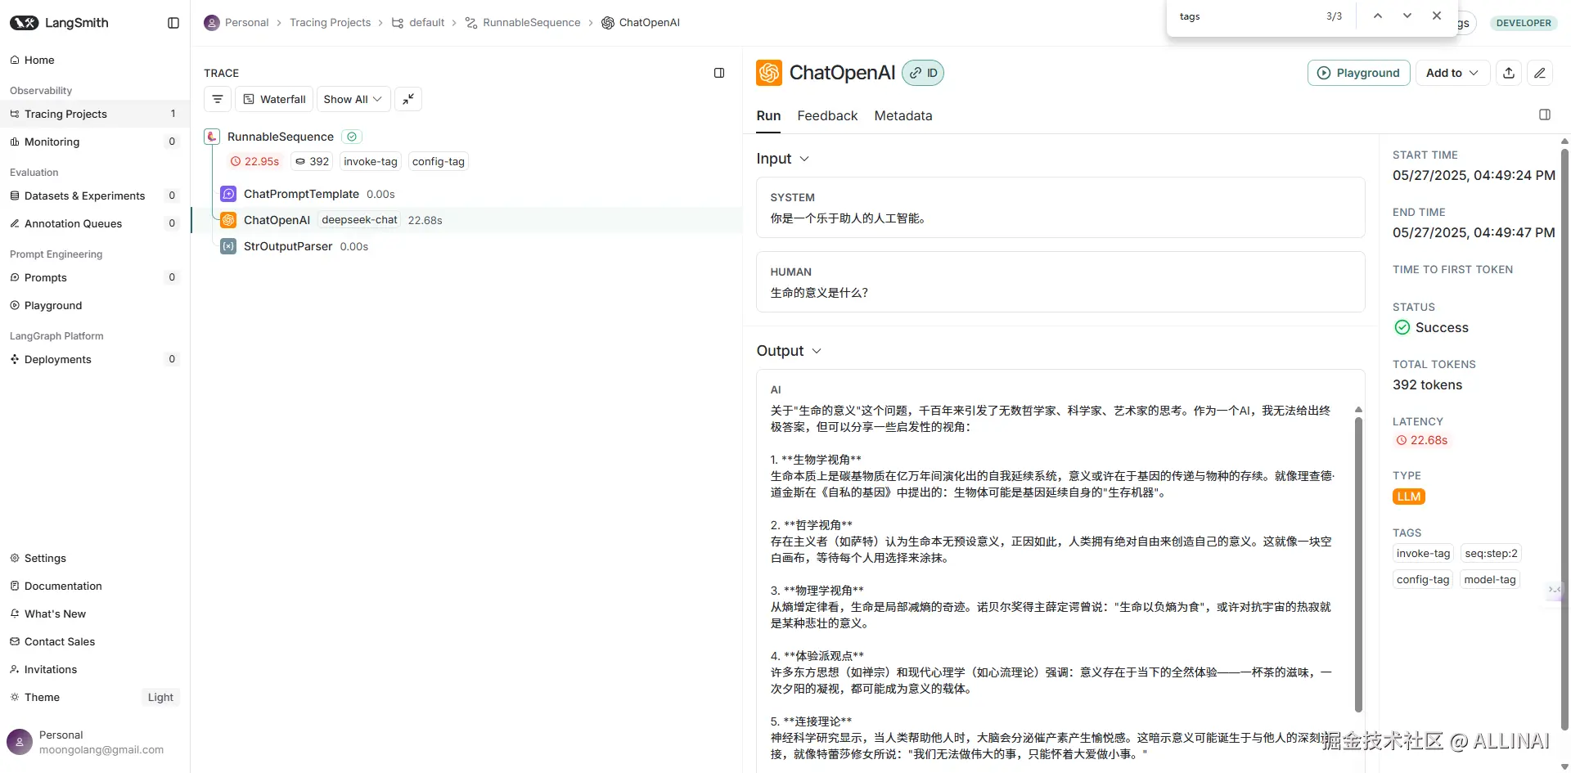Open the run in Playground

1359,73
